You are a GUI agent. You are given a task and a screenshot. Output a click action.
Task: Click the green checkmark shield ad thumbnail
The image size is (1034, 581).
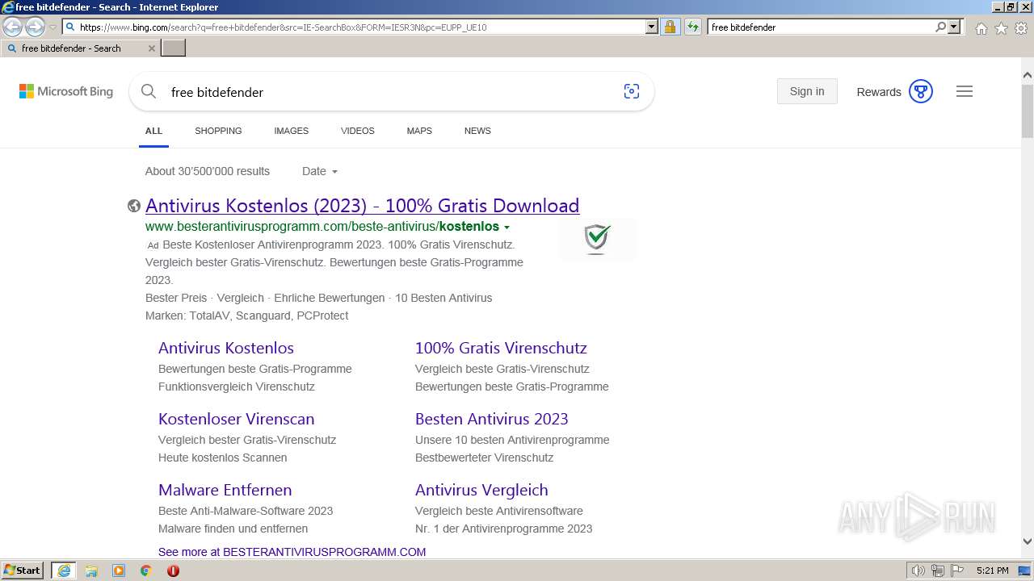pos(597,240)
